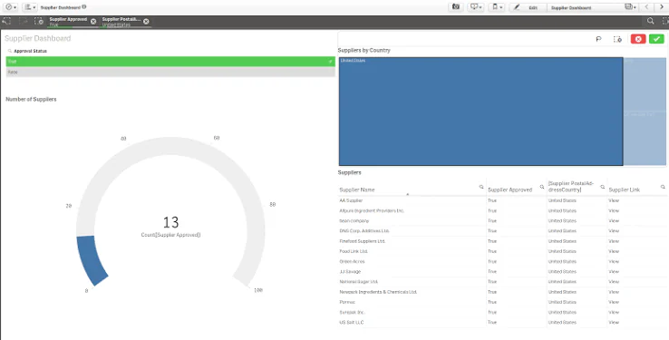Image resolution: width=669 pixels, height=340 pixels.
Task: Select the Pormac supplier name
Action: point(347,302)
